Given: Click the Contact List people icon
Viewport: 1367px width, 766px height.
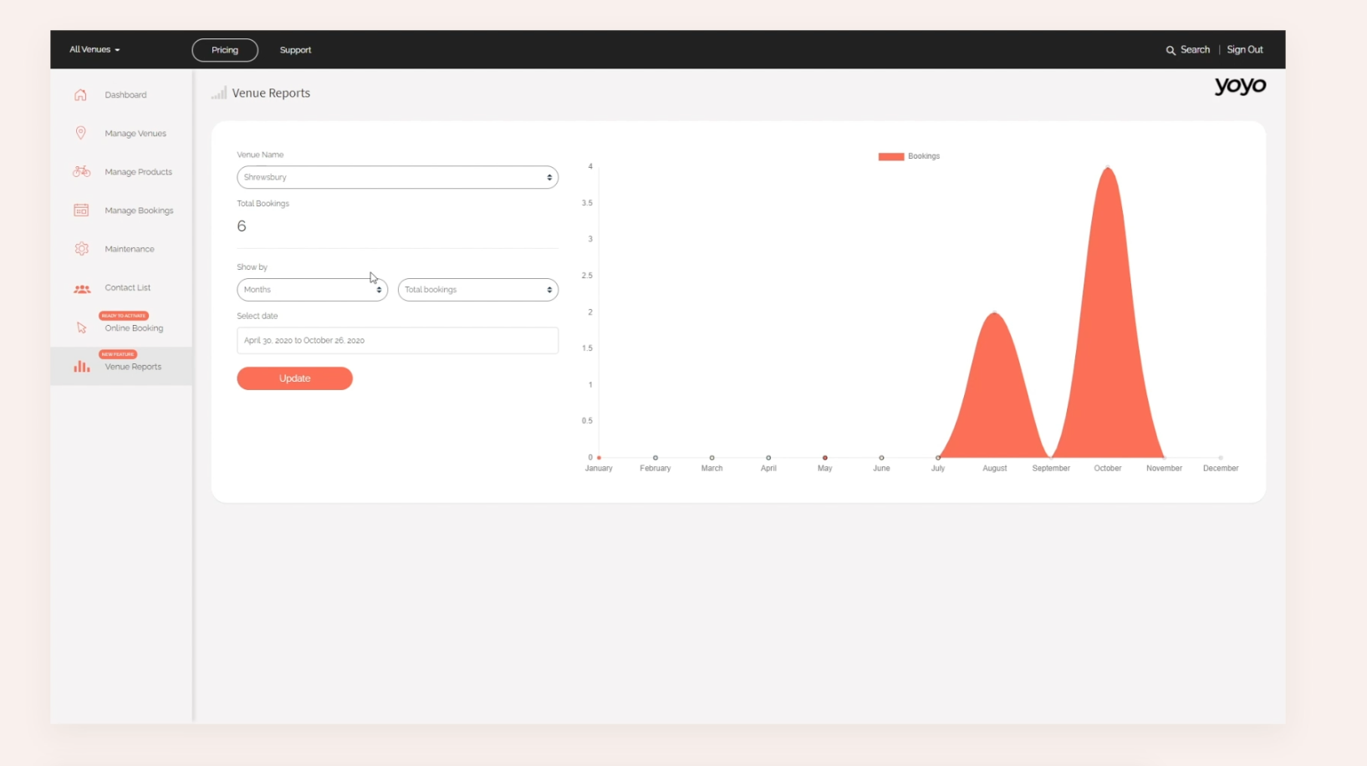Looking at the screenshot, I should (81, 288).
